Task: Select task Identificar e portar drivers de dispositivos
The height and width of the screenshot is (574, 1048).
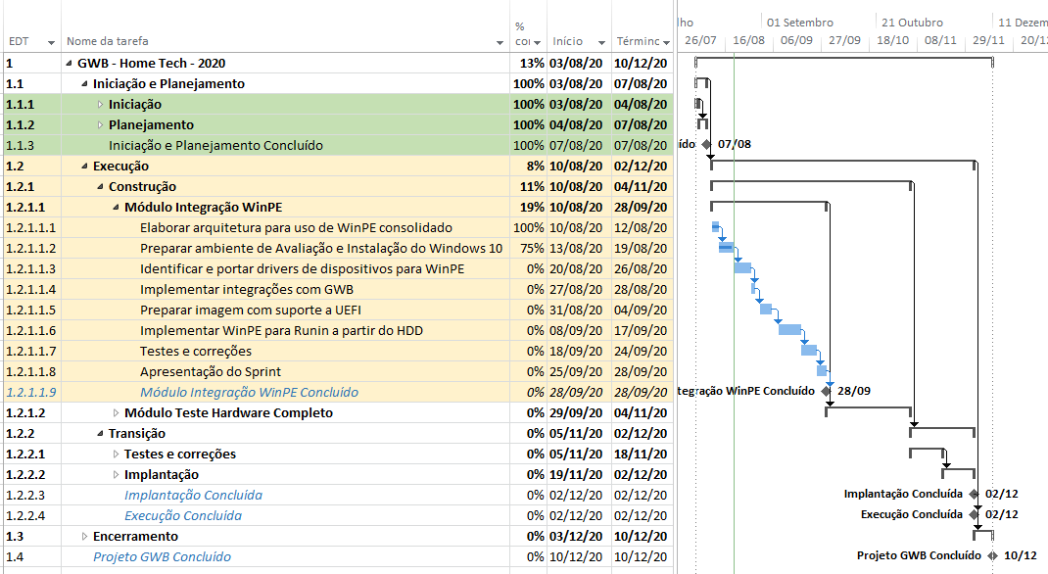Action: tap(302, 269)
